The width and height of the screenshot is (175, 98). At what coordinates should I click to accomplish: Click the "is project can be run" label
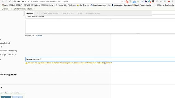pos(8,54)
